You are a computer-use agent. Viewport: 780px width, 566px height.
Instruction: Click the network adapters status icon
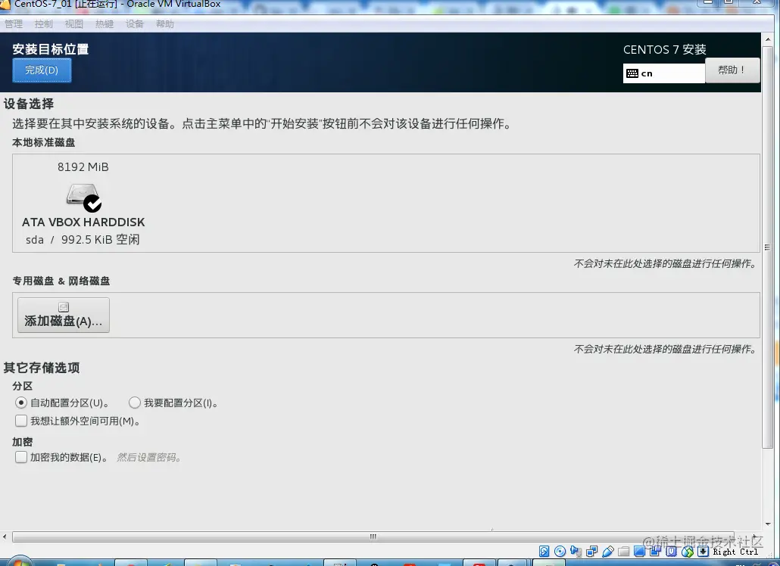(x=592, y=551)
